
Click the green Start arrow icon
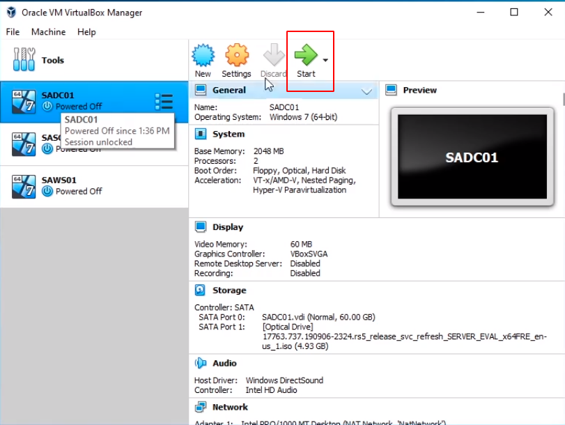coord(305,56)
